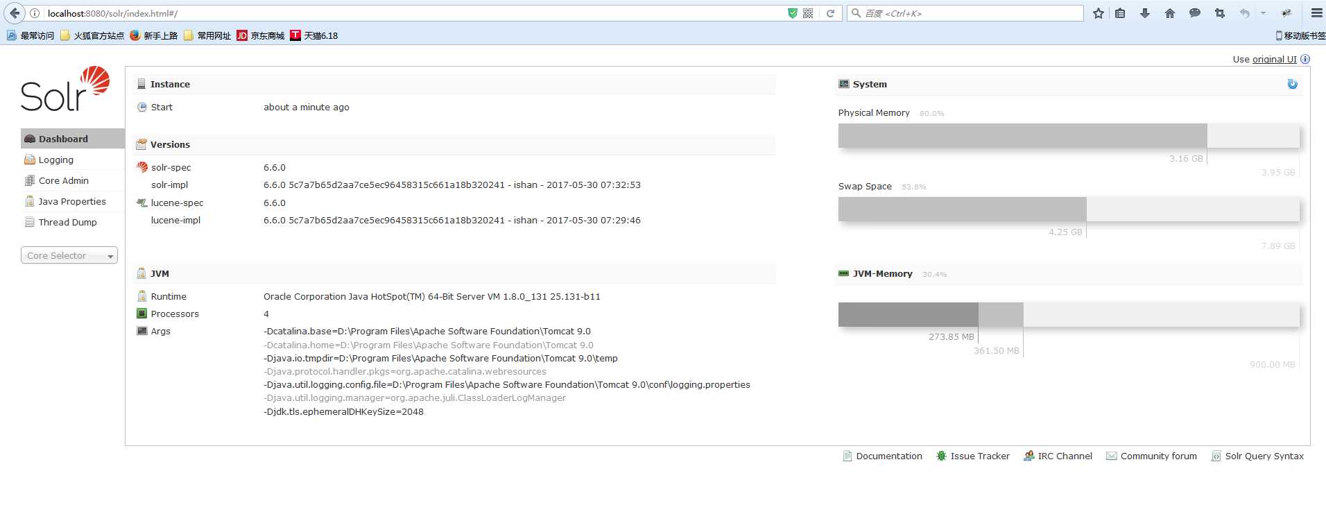Click the -Dcatalina.base argument line

click(427, 331)
